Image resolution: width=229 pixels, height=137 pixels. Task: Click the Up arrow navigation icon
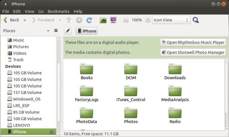coord(69,20)
